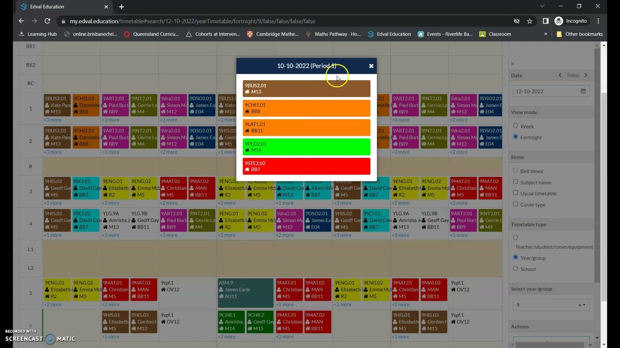Clear year/group selection with x
The width and height of the screenshot is (620, 348).
click(x=579, y=305)
